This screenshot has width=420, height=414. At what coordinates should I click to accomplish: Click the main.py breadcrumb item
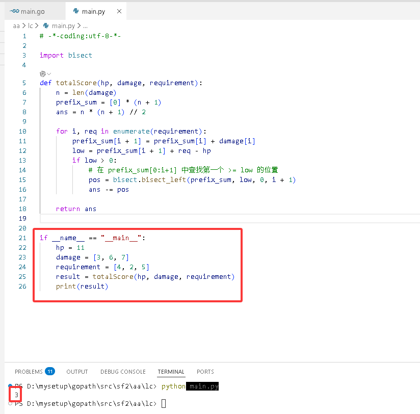pyautogui.click(x=64, y=25)
